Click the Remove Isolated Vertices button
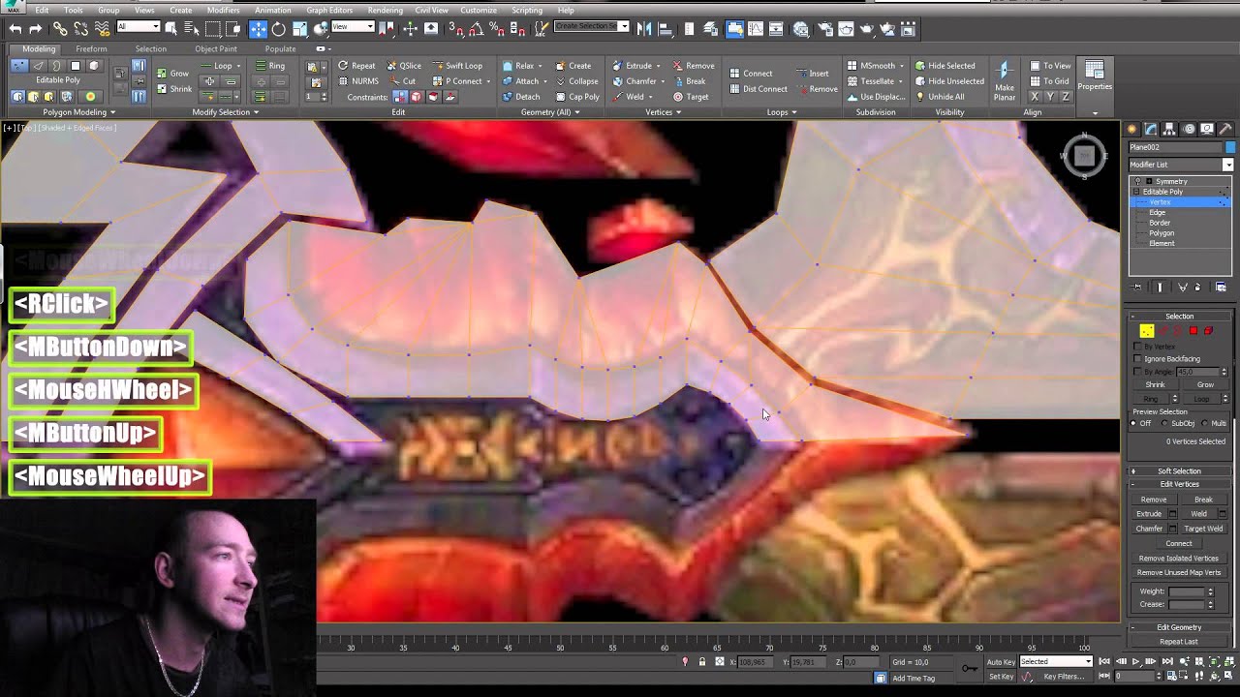Viewport: 1240px width, 697px height. pos(1179,559)
